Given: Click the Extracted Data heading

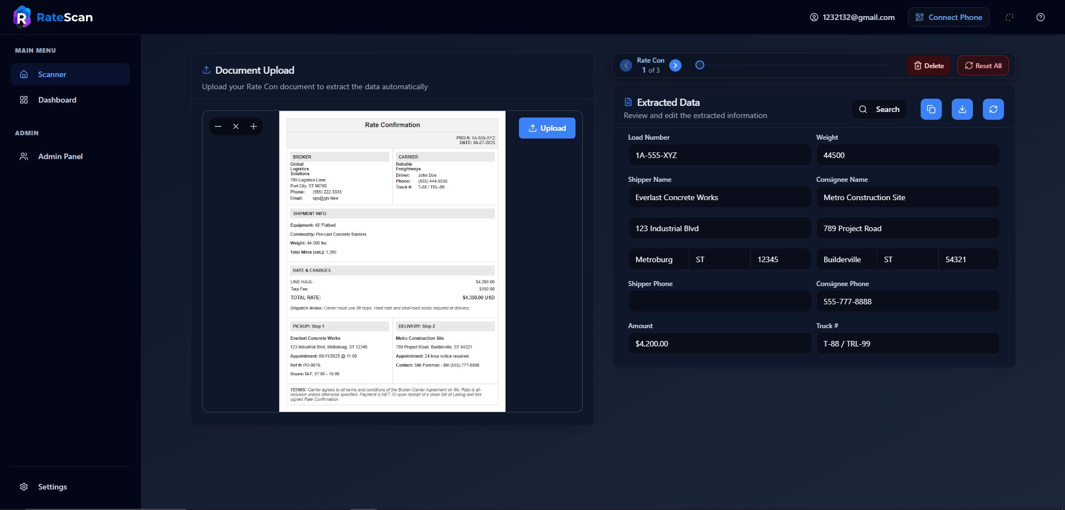Looking at the screenshot, I should pos(668,103).
